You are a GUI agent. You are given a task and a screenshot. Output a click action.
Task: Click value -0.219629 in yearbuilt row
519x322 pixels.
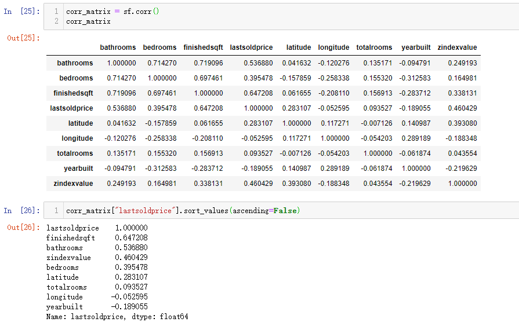click(461, 169)
